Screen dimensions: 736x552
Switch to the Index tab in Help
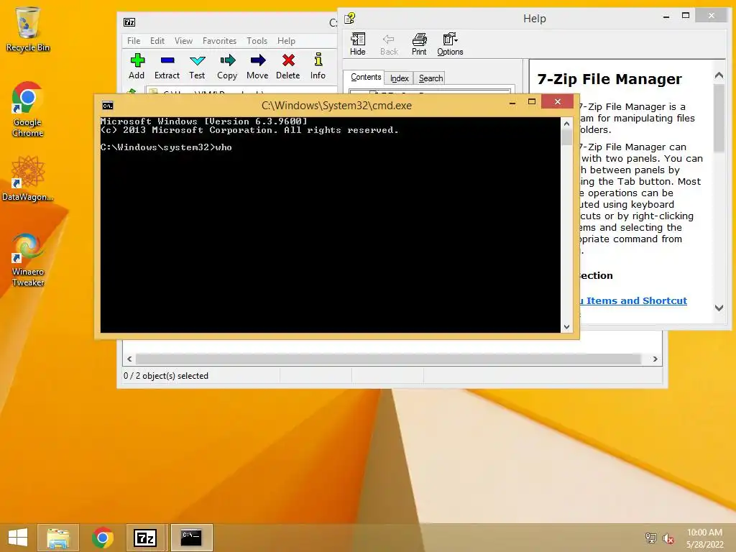point(399,78)
